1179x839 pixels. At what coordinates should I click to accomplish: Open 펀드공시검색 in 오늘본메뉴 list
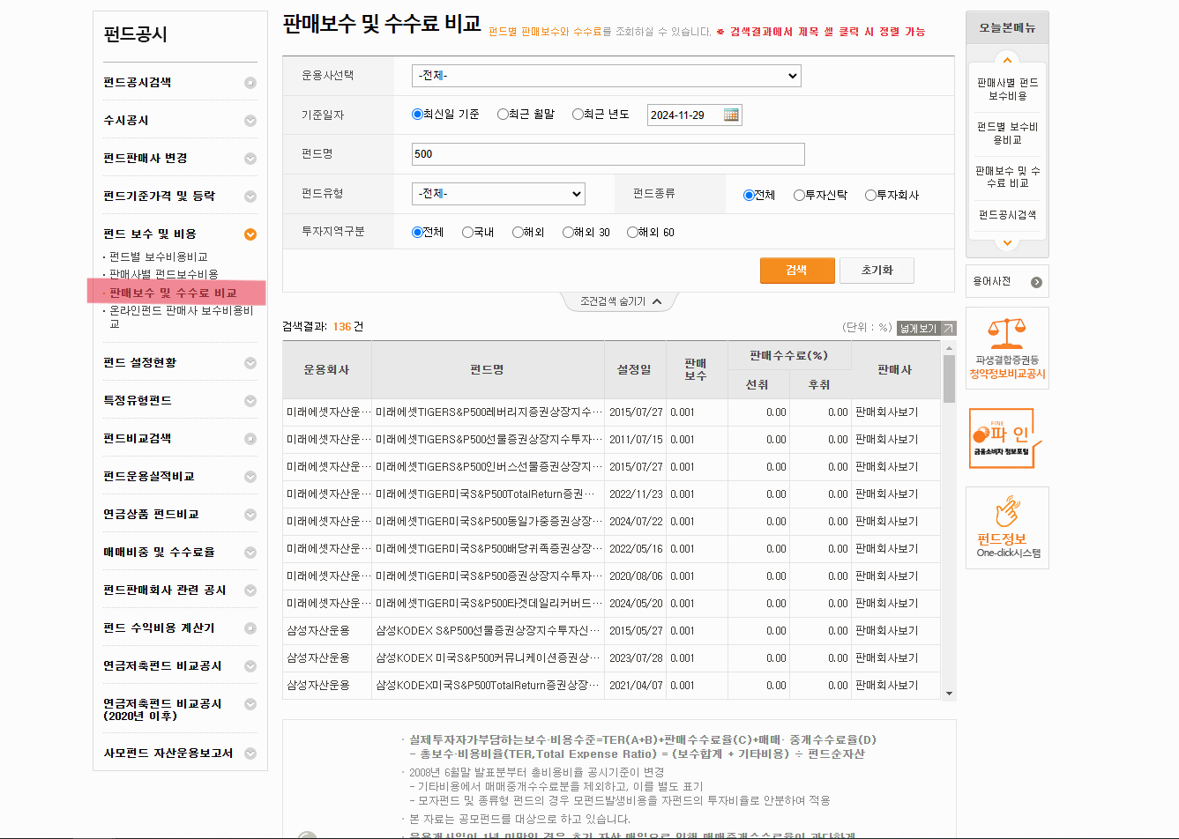click(x=1007, y=215)
